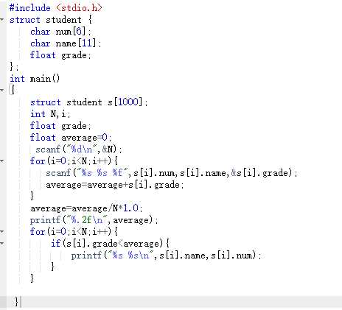This screenshot has height=310, width=342.
Task: Click 'float grade;' inside main
Action: point(60,126)
